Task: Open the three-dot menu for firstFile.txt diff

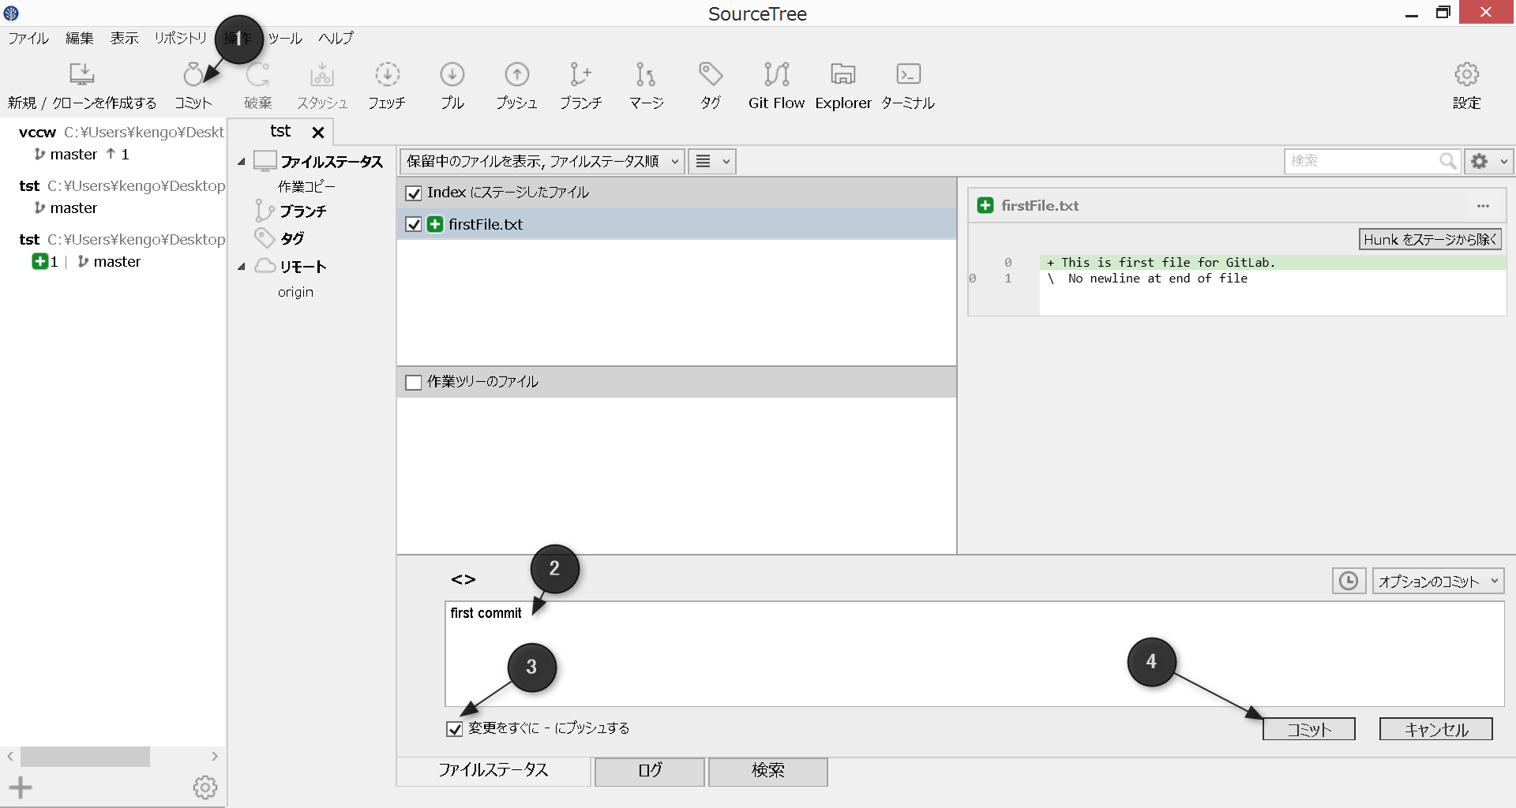Action: [x=1483, y=206]
